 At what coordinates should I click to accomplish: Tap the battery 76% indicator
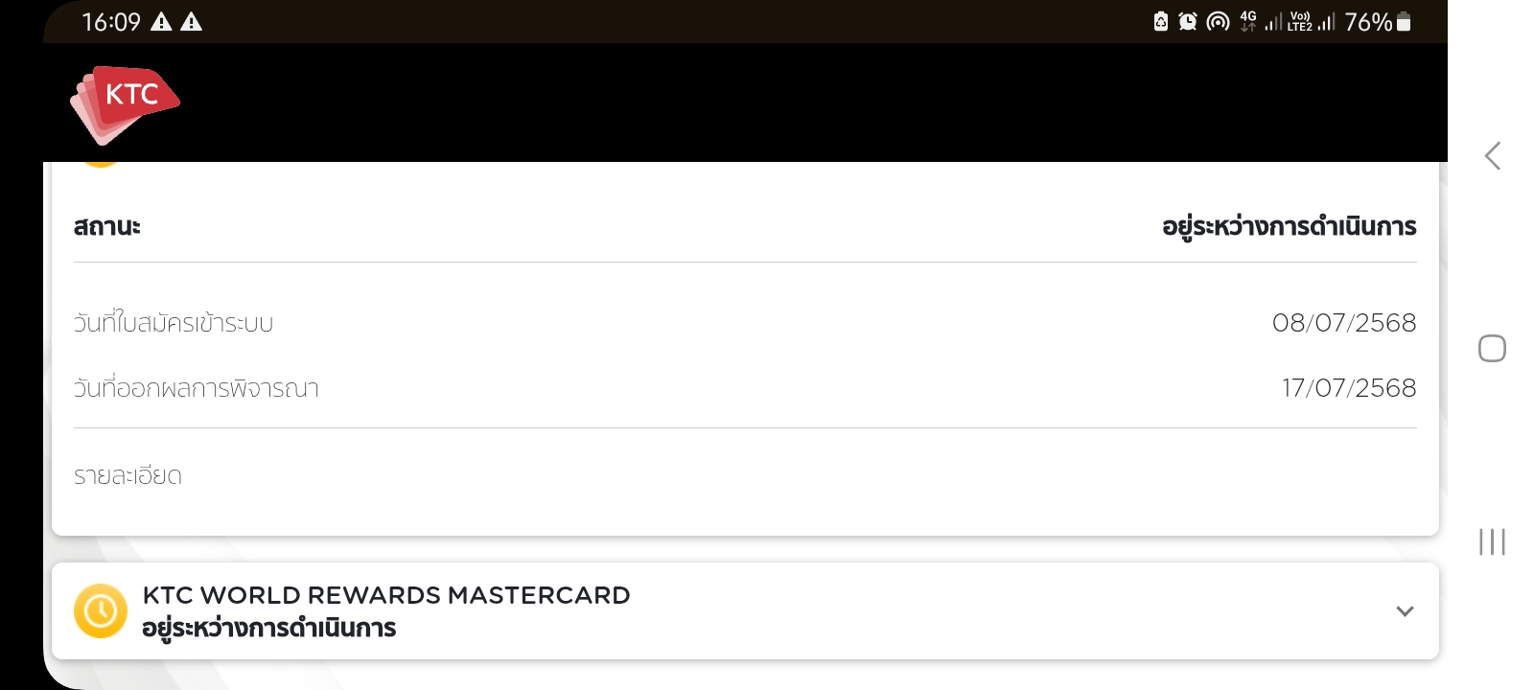[x=1378, y=21]
